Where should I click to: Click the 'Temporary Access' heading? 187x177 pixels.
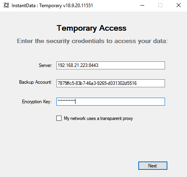(92, 28)
